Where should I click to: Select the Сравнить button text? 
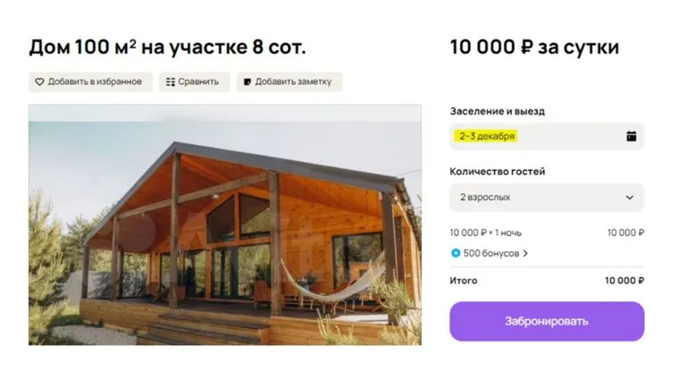tap(198, 82)
